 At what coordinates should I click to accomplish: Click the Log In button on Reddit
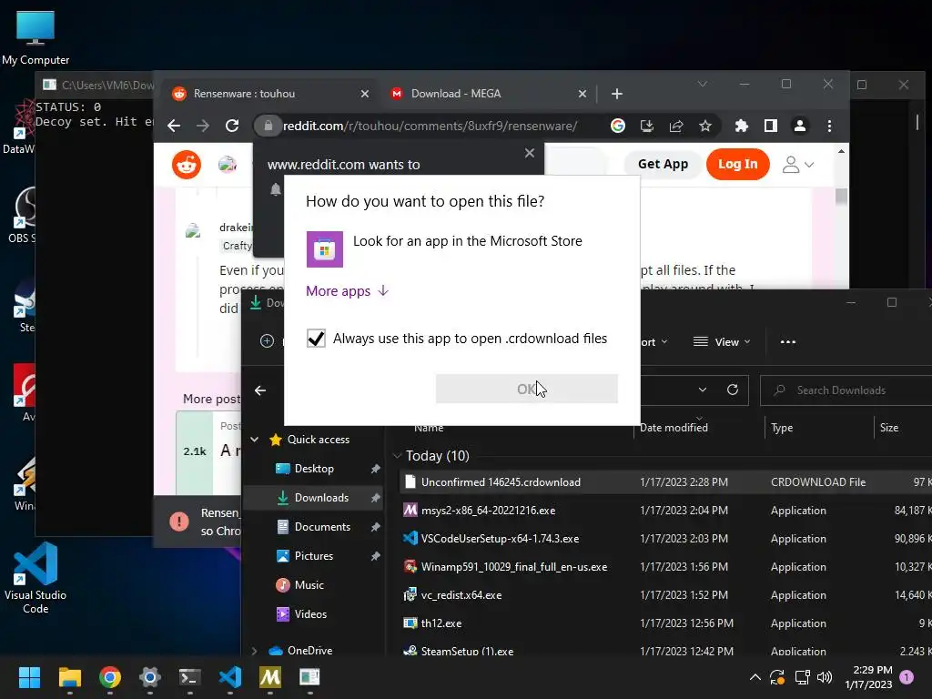[737, 164]
